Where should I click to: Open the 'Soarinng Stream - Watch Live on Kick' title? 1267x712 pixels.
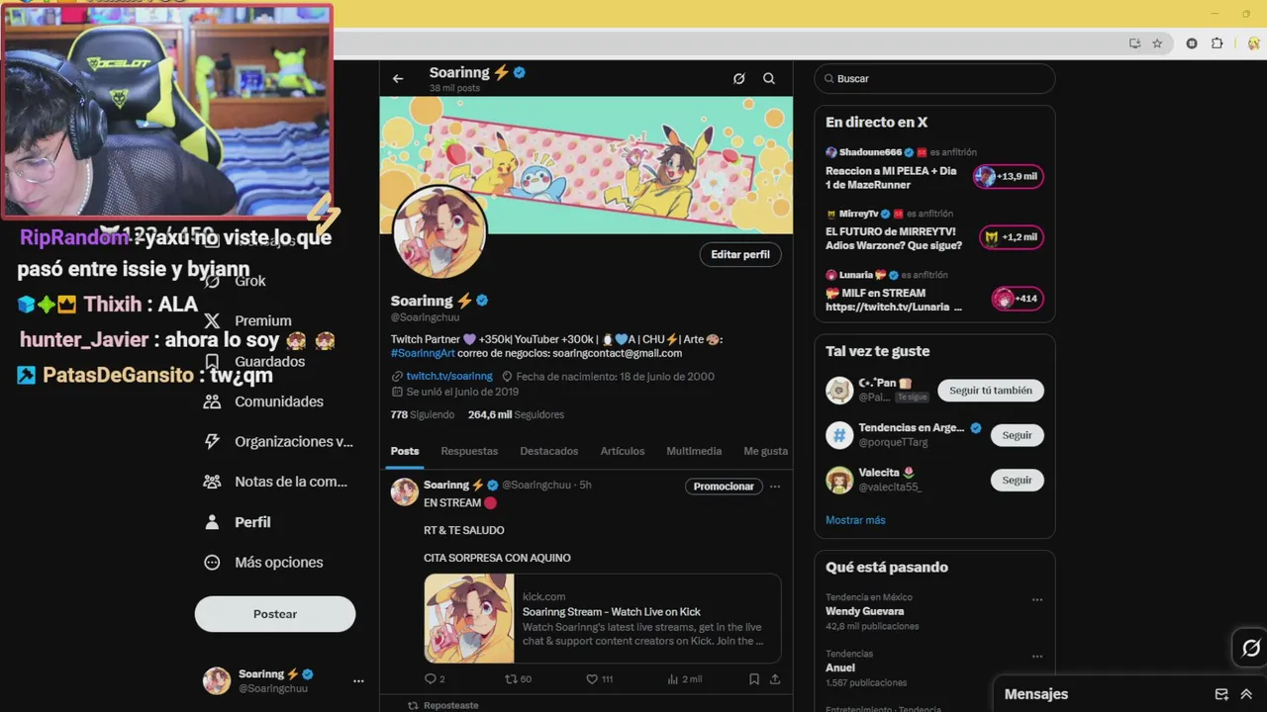[x=612, y=612]
